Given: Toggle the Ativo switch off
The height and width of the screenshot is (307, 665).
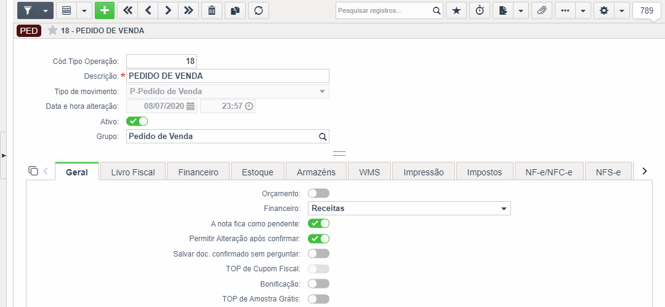Looking at the screenshot, I should (137, 121).
